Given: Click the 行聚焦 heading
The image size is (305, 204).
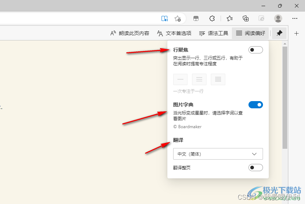Looking at the screenshot, I should coord(181,50).
